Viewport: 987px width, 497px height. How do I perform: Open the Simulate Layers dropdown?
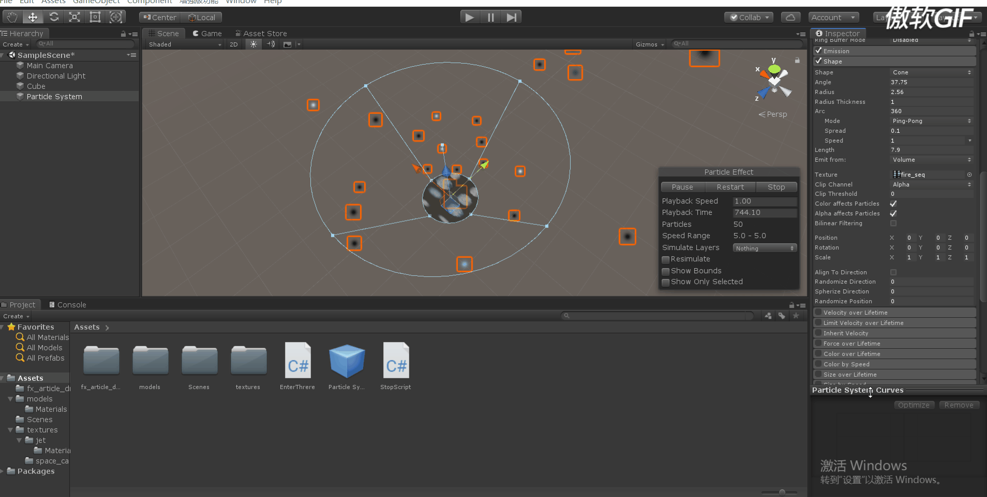tap(765, 248)
